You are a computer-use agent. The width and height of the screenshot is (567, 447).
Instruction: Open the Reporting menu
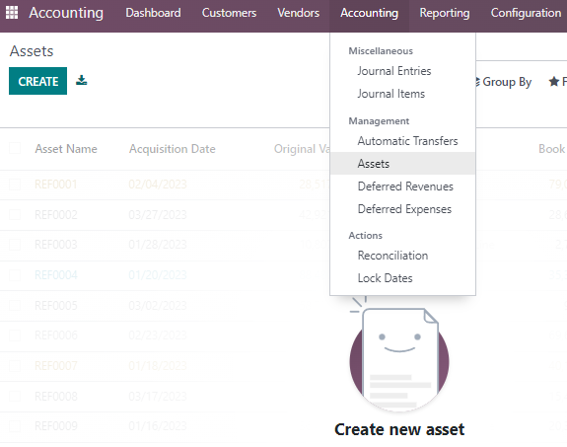[445, 13]
